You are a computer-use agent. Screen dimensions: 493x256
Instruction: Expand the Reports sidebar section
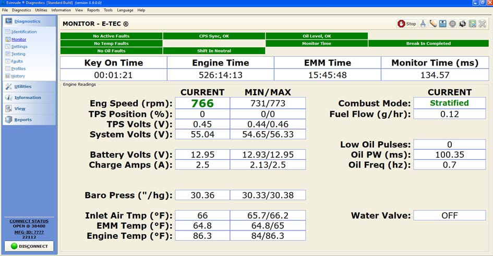pos(29,120)
